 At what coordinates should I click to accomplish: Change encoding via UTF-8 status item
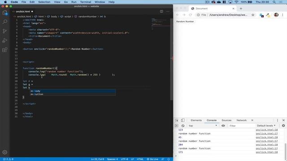124,159
